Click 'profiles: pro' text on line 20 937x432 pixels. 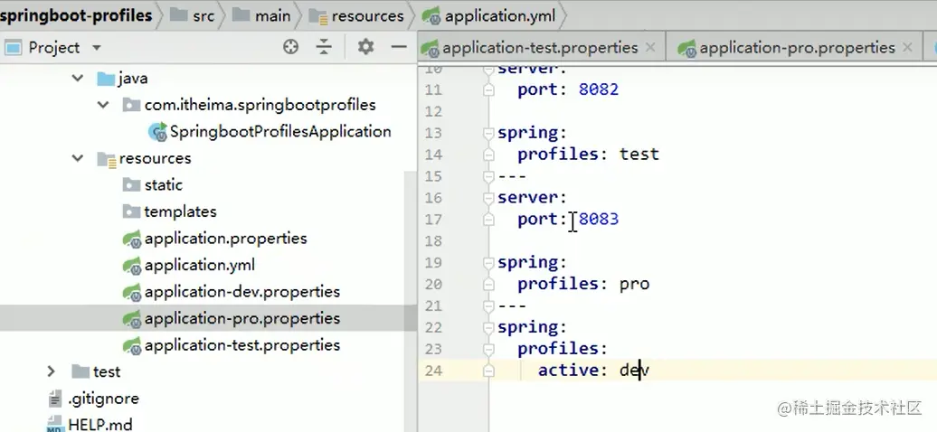(583, 284)
